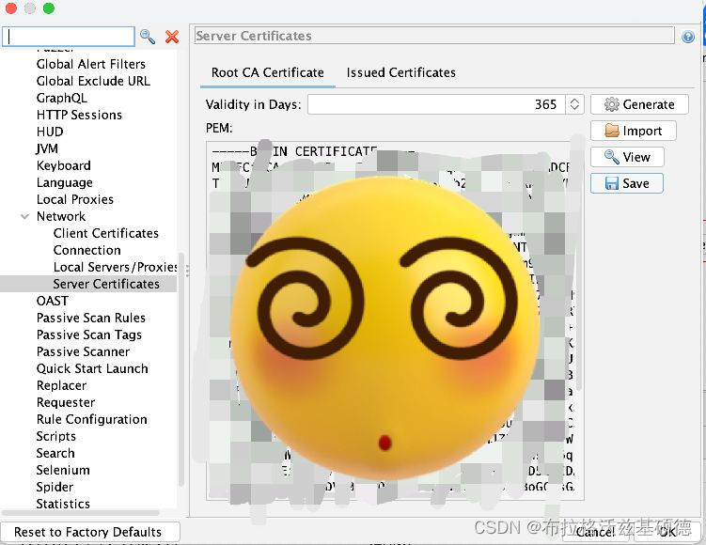Click the options tree horizontal scrollbar
Viewport: 706px width, 545px height.
coord(81,513)
